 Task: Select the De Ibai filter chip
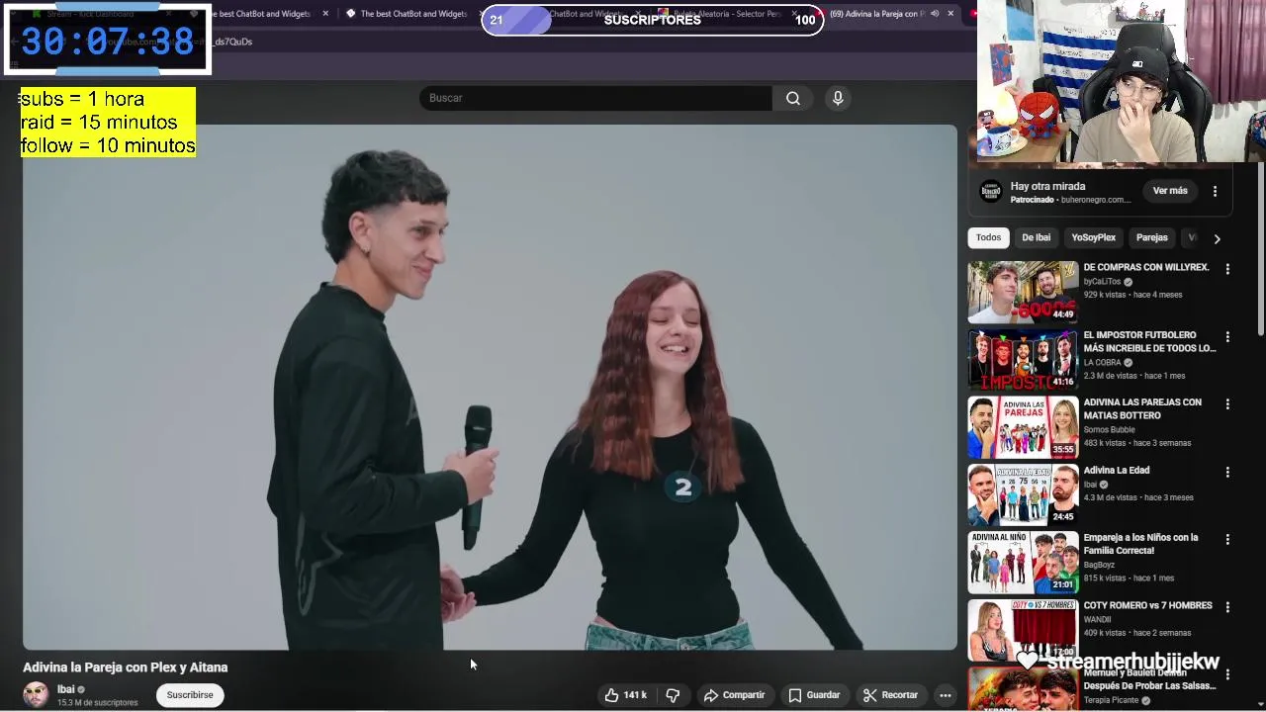[1036, 237]
